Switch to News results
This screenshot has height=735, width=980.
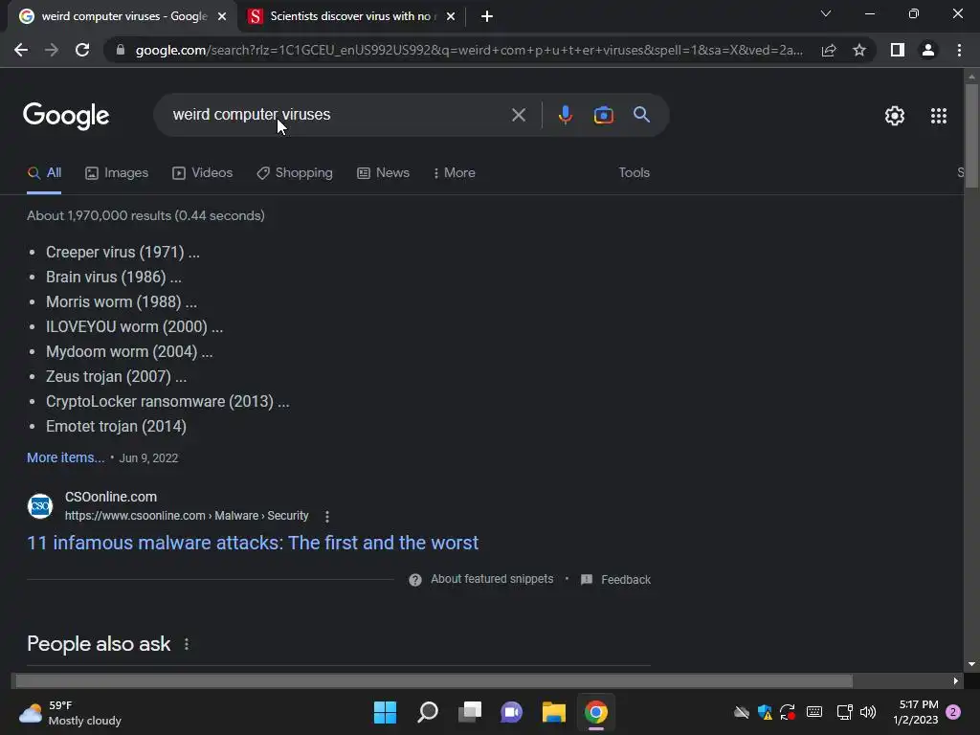tap(383, 173)
